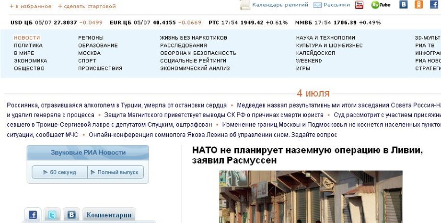Click the сделать стартовой link
The width and height of the screenshot is (441, 223).
click(x=87, y=7)
